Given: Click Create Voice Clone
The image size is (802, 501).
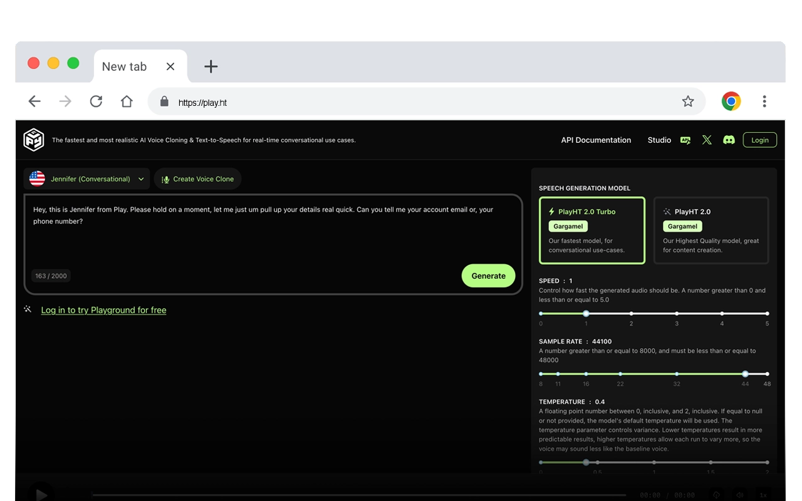Looking at the screenshot, I should 197,179.
